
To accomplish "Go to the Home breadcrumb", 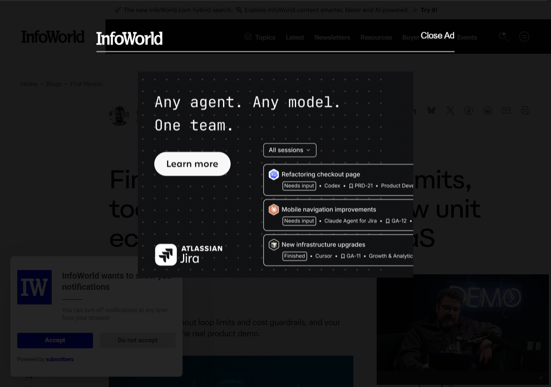I will [29, 84].
